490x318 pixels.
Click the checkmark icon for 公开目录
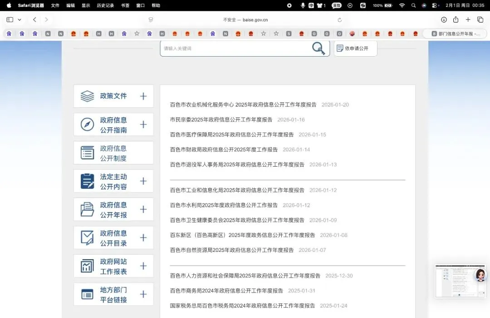coord(87,237)
